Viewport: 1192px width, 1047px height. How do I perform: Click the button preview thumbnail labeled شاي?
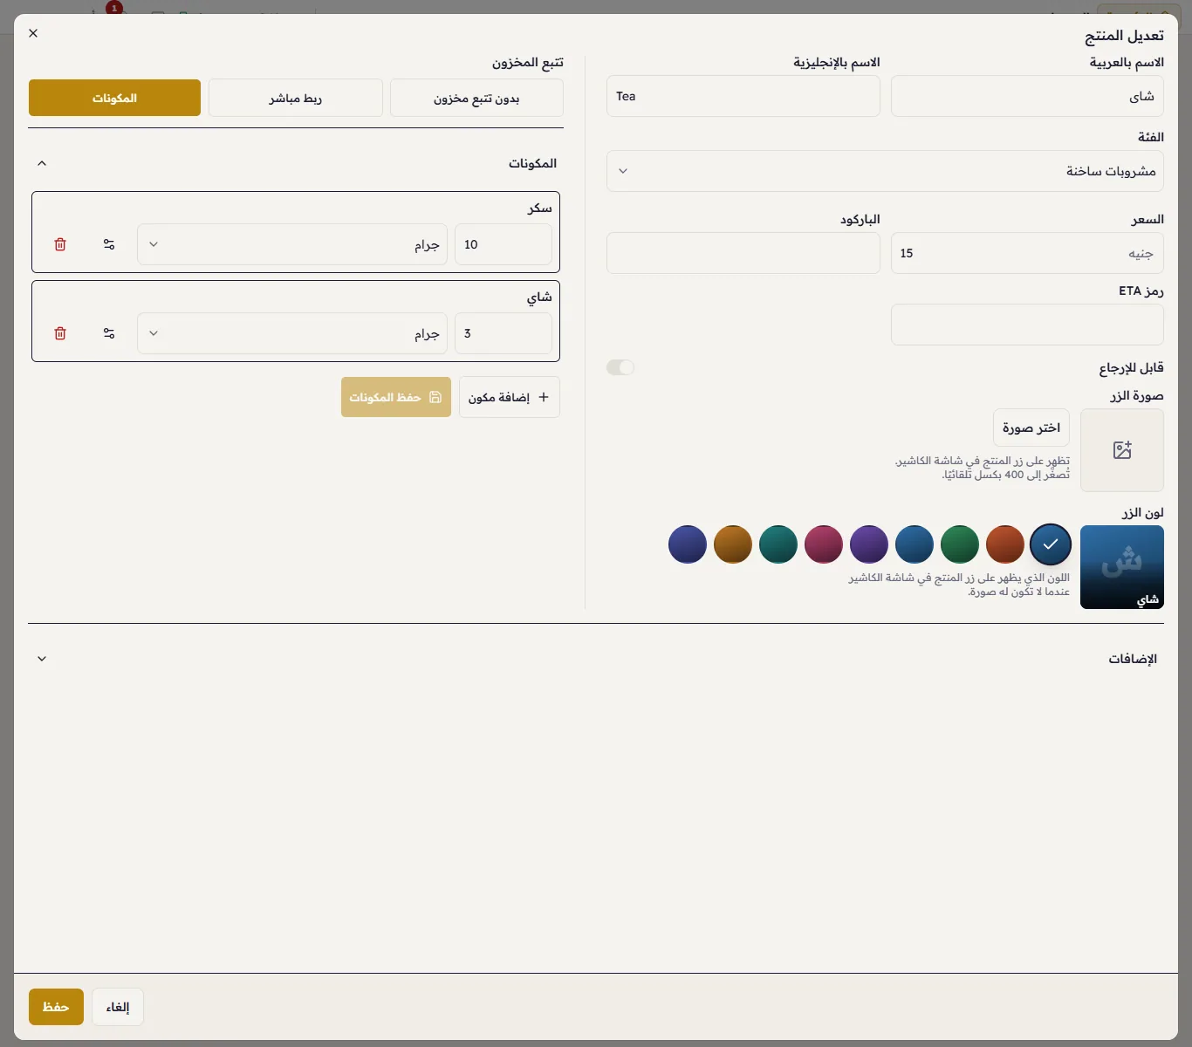click(x=1122, y=567)
